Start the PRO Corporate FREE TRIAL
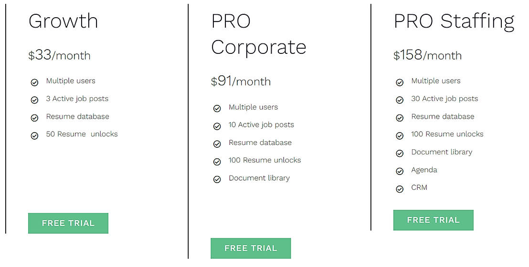This screenshot has width=529, height=267. point(251,248)
